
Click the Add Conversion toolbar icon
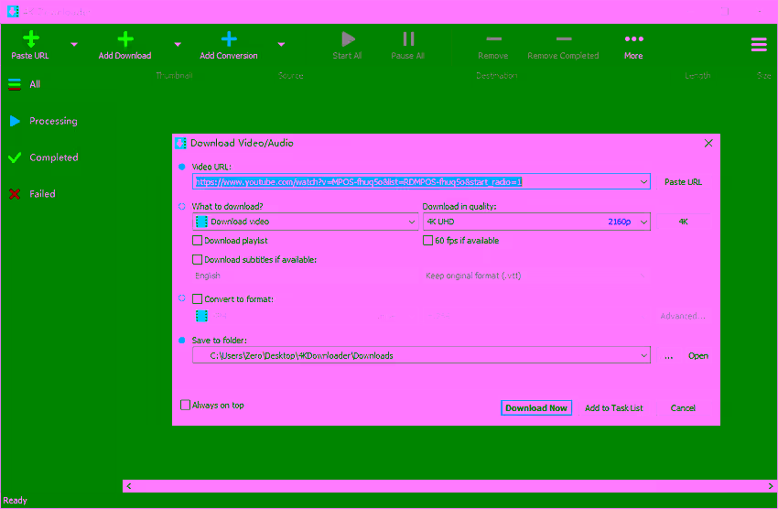229,39
